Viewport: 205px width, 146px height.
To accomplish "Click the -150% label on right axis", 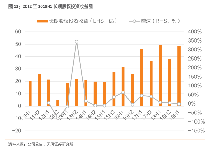I will click(x=195, y=131).
